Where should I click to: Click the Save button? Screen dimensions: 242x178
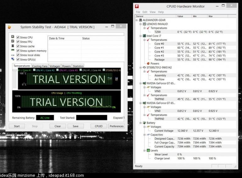(x=76, y=126)
